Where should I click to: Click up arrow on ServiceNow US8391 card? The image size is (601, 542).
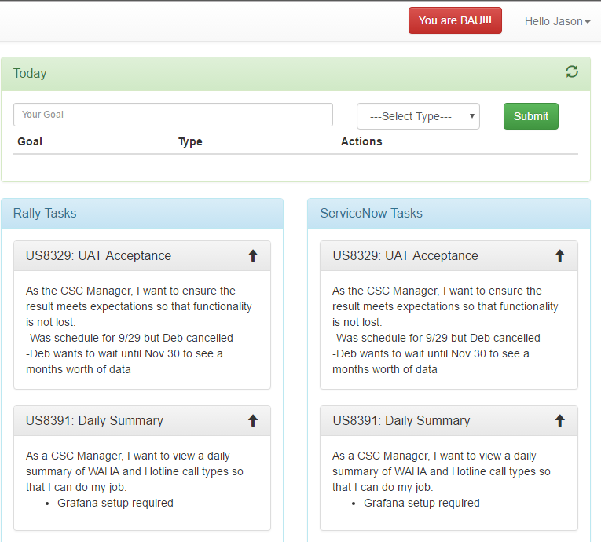[559, 420]
